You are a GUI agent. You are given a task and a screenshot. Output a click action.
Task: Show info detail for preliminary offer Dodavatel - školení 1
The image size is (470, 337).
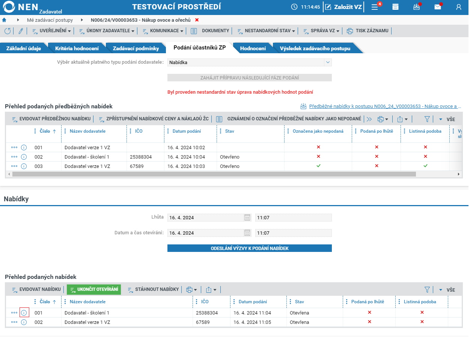click(x=24, y=157)
